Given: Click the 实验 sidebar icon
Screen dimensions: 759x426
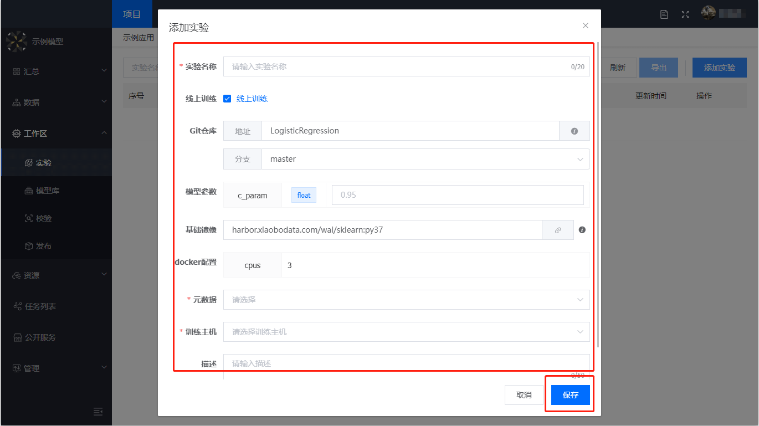Looking at the screenshot, I should pos(29,163).
